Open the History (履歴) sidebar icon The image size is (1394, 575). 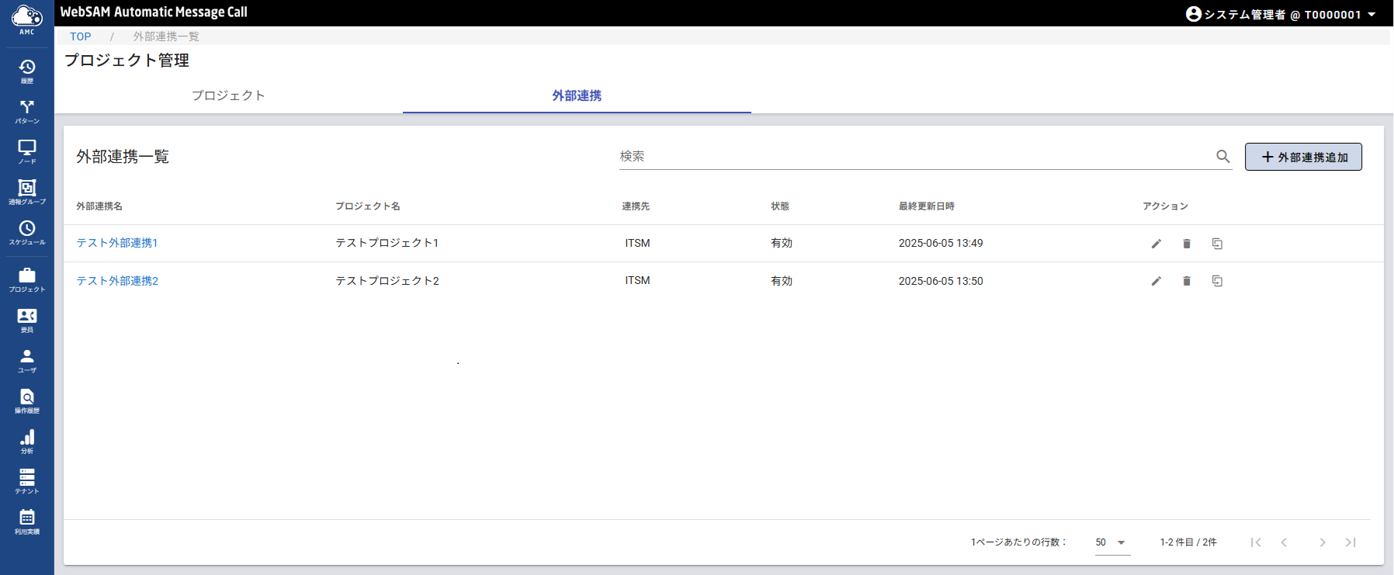point(27,71)
